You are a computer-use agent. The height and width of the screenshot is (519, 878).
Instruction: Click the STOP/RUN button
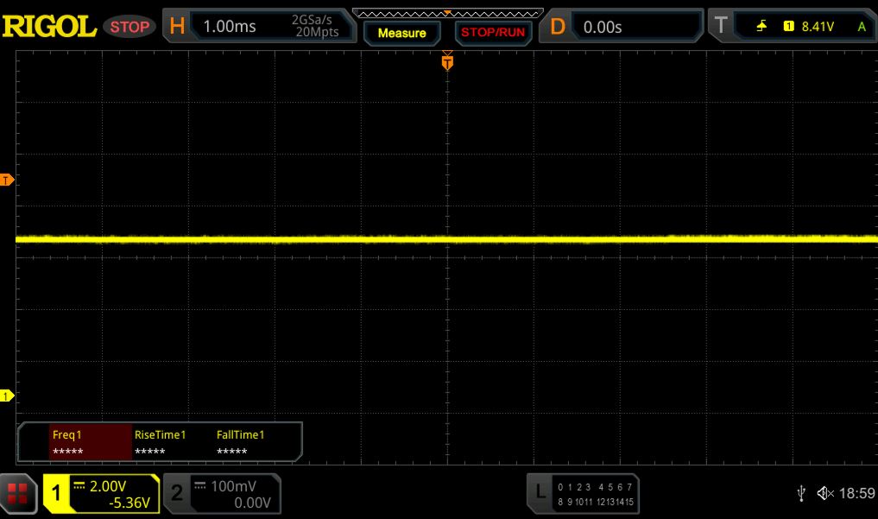pos(493,33)
